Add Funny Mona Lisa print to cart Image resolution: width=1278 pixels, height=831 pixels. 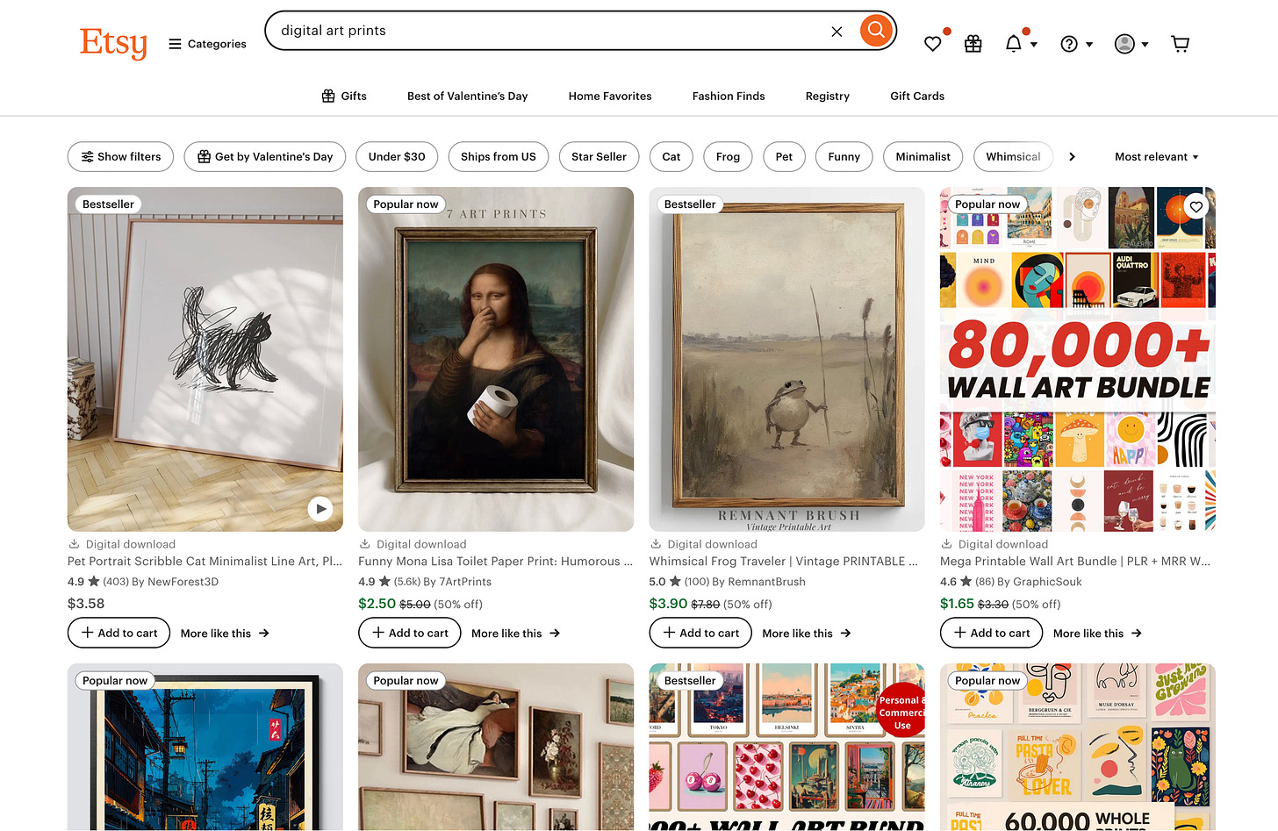[409, 633]
